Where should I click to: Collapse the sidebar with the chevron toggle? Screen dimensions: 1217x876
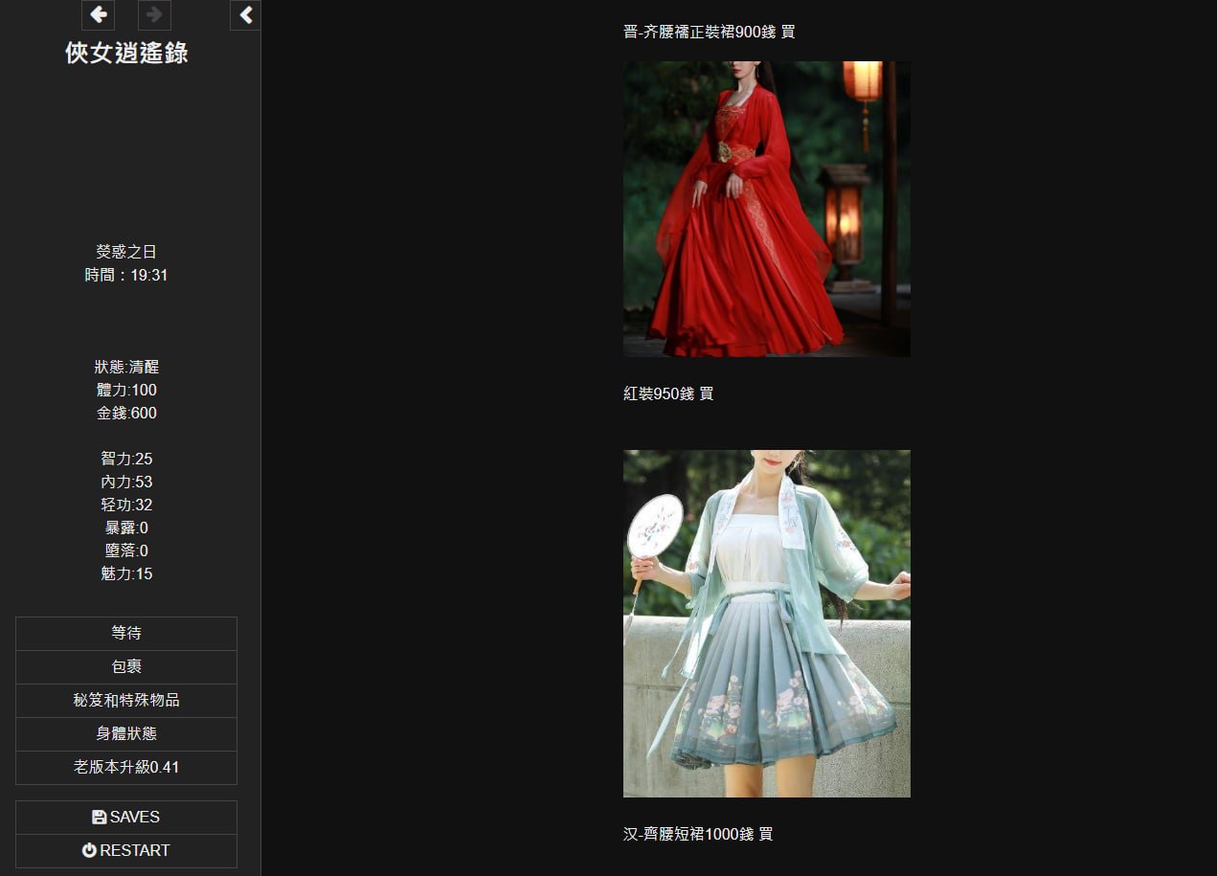[x=245, y=15]
